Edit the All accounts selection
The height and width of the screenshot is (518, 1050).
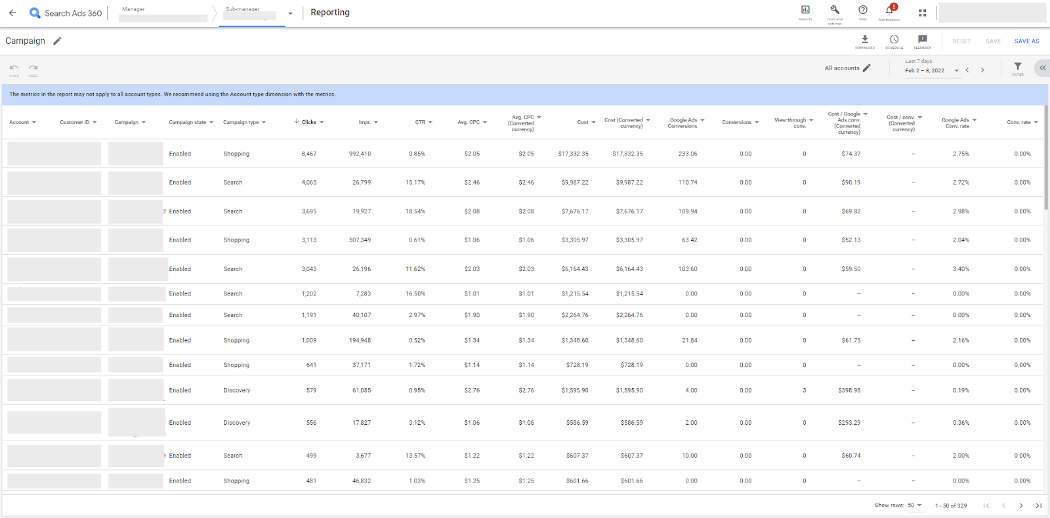[866, 68]
